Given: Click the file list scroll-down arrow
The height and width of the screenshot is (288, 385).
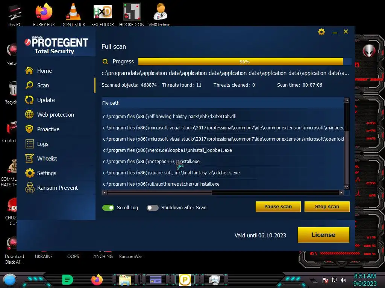Looking at the screenshot, I should click(x=347, y=187).
